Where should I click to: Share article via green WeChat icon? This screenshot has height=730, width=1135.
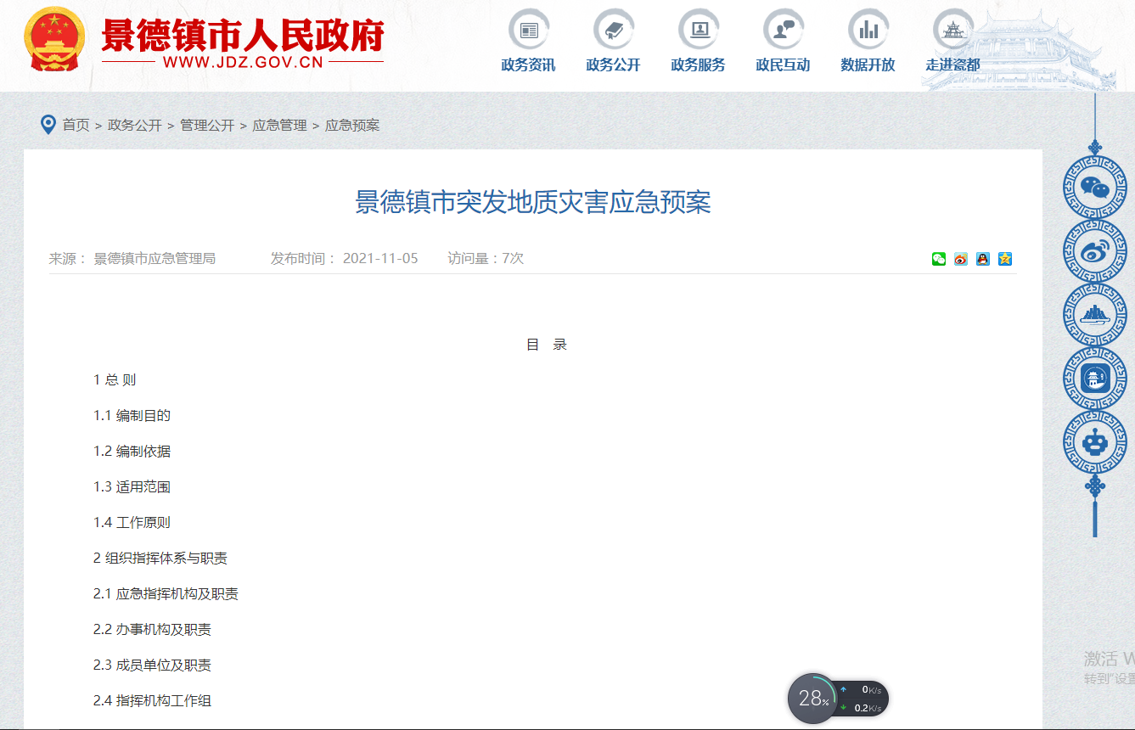[938, 259]
